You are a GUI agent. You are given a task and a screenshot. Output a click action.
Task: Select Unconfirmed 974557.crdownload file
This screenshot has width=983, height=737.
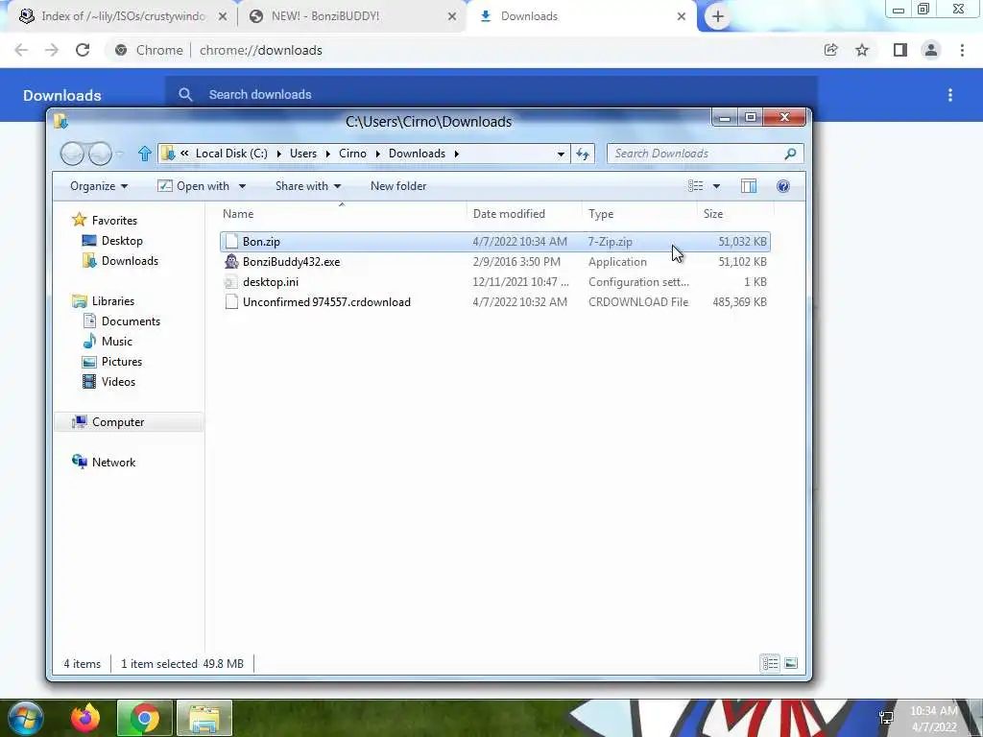pos(494,302)
